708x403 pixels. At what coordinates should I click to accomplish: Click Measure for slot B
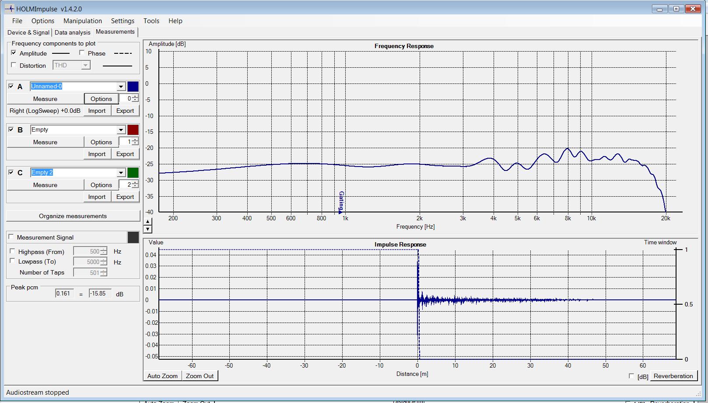[x=45, y=142]
